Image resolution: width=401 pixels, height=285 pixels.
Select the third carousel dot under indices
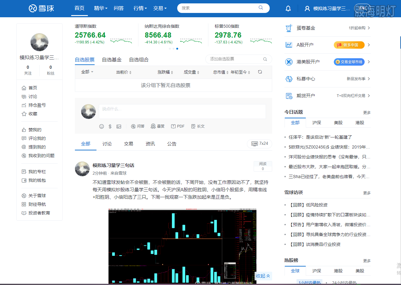[x=177, y=49]
